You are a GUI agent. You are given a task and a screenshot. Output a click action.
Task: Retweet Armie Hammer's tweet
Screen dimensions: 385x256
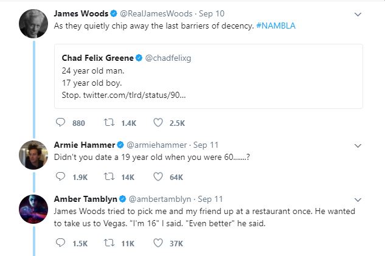[x=111, y=177]
